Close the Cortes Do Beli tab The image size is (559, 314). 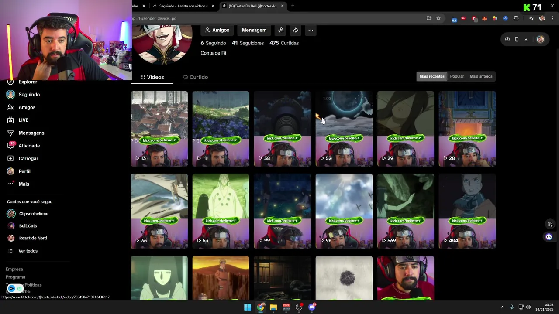click(x=282, y=6)
